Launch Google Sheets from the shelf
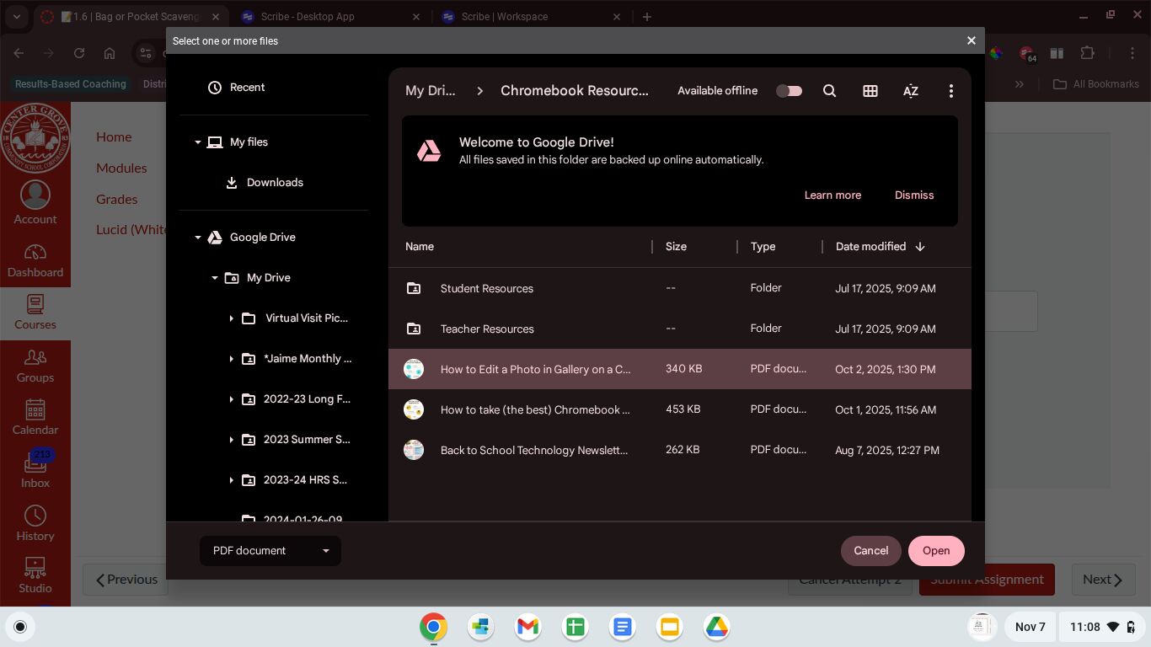The height and width of the screenshot is (647, 1151). click(575, 627)
